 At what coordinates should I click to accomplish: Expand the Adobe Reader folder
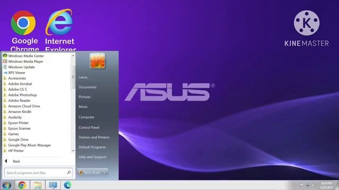point(17,101)
